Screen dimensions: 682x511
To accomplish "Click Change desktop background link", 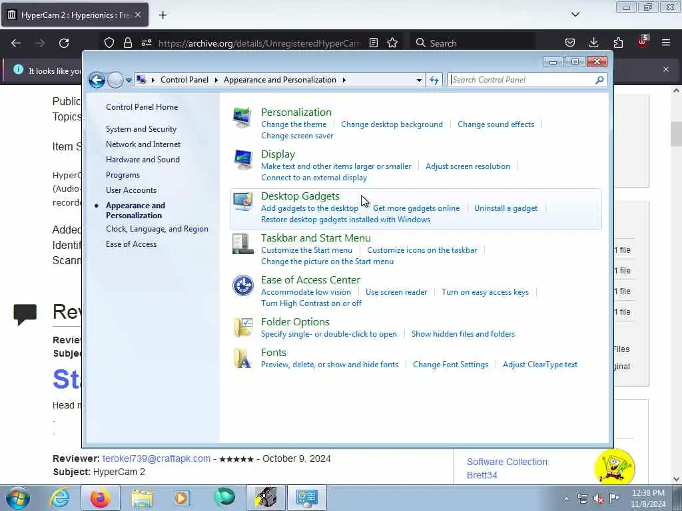I will pyautogui.click(x=392, y=124).
